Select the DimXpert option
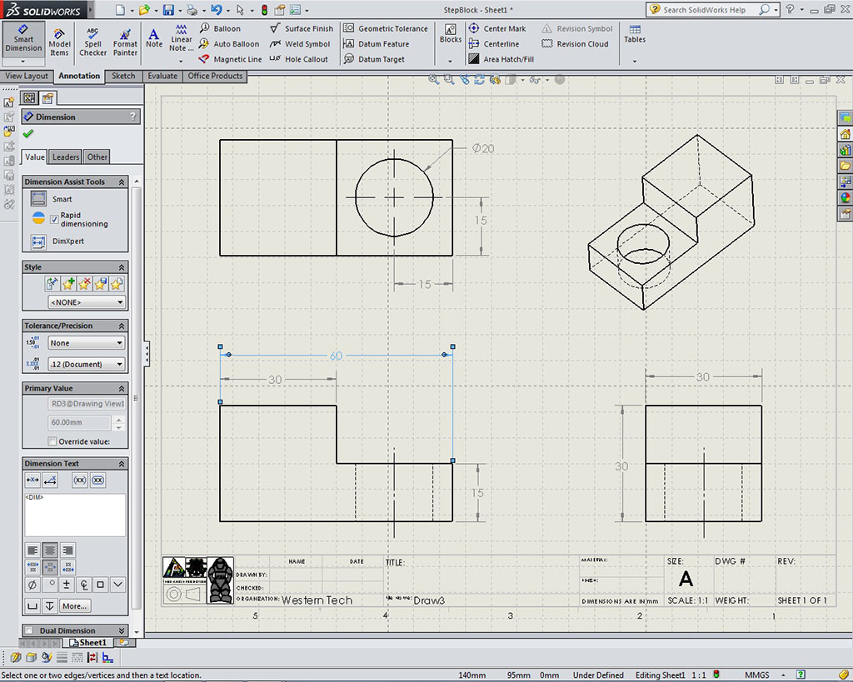This screenshot has width=853, height=682. click(38, 241)
